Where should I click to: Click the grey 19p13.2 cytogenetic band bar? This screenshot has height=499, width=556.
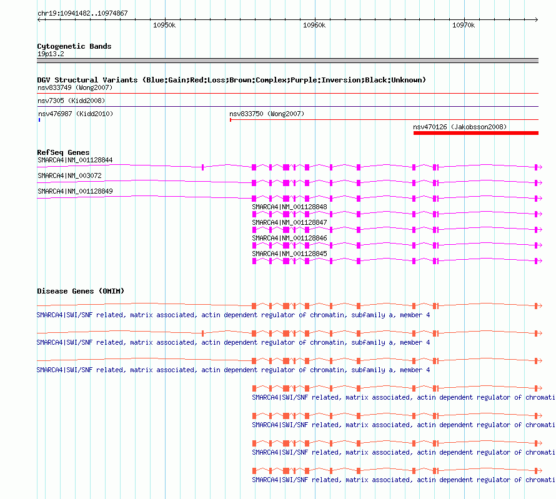(x=287, y=61)
